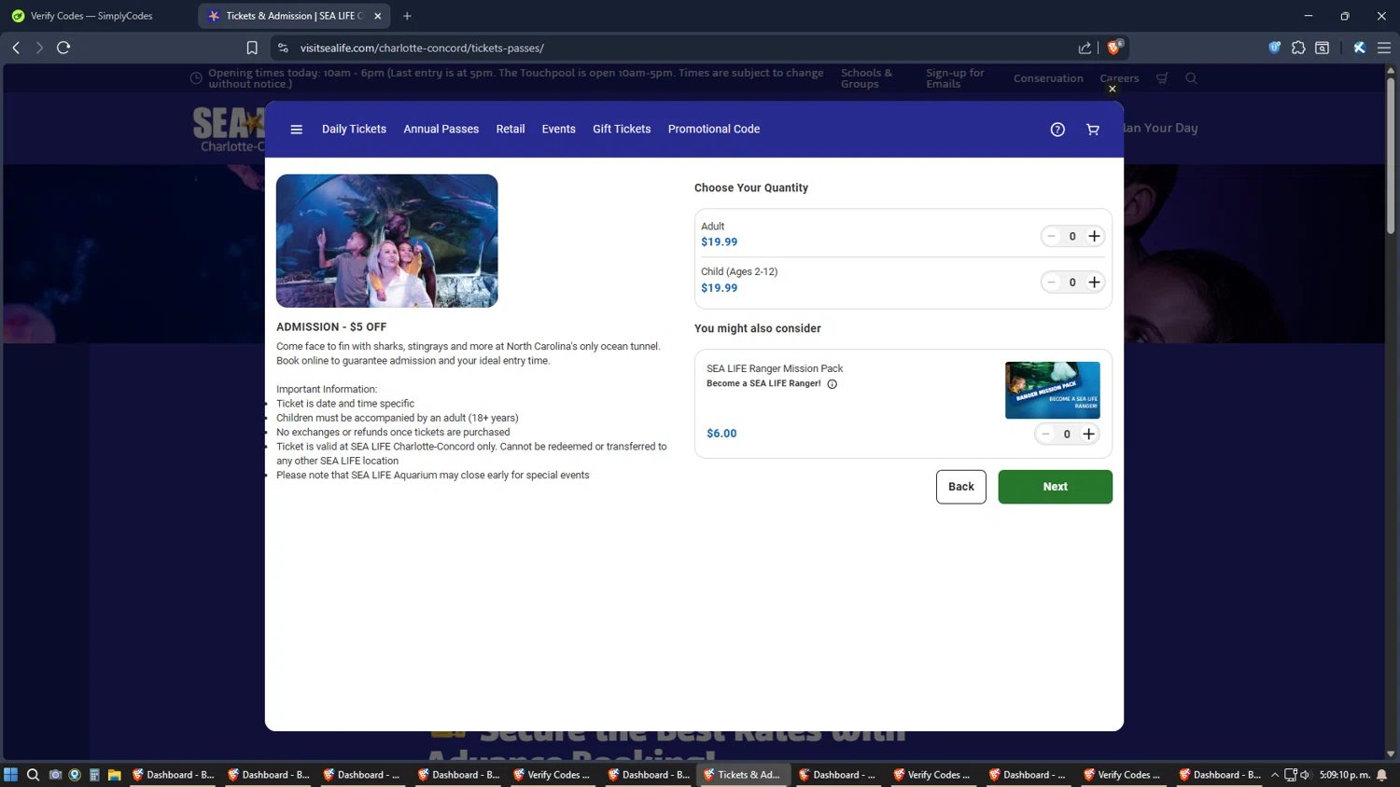The image size is (1400, 787).
Task: Open the Sign-up for Emails link
Action: point(955,78)
